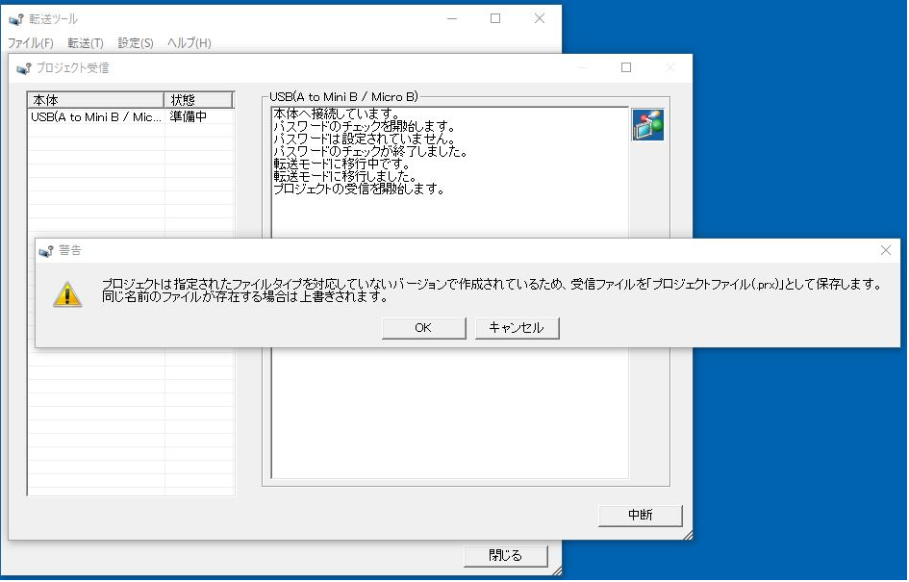Viewport: 909px width, 582px height.
Task: Click OK in the 警告 dialog
Action: (x=424, y=328)
